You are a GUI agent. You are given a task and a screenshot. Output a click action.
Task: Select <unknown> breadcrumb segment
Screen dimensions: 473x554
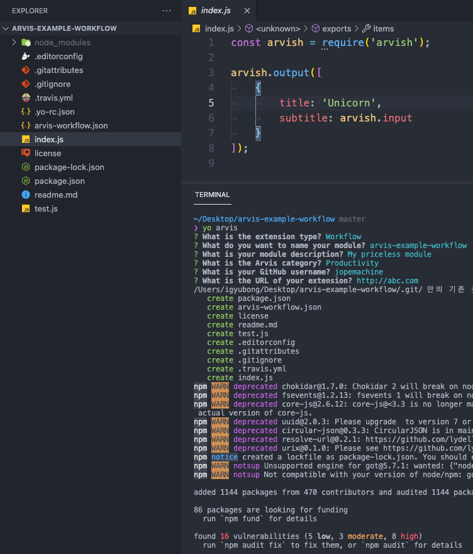(x=278, y=28)
